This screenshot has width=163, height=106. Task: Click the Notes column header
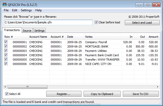[103, 37]
